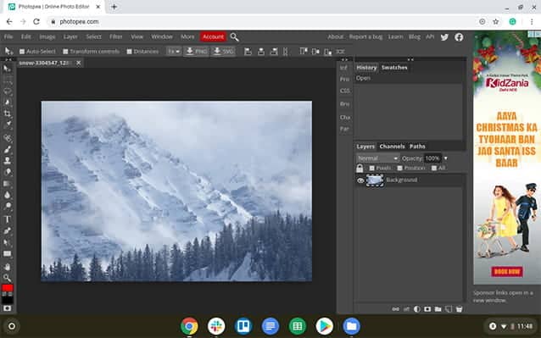
Task: Open the Image menu
Action: click(47, 36)
